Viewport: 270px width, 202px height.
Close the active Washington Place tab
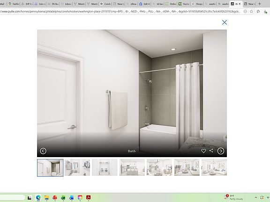[240, 4]
